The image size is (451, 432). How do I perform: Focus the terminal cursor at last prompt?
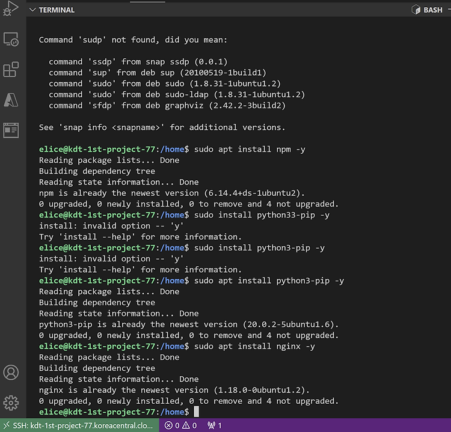[197, 412]
